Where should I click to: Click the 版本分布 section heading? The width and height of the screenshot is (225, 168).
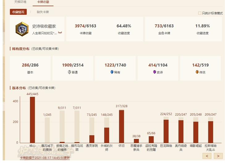(x=19, y=88)
